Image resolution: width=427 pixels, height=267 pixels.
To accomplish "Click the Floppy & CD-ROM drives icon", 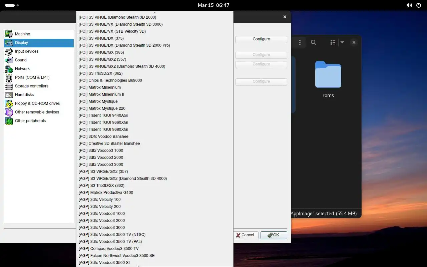I will 9,103.
